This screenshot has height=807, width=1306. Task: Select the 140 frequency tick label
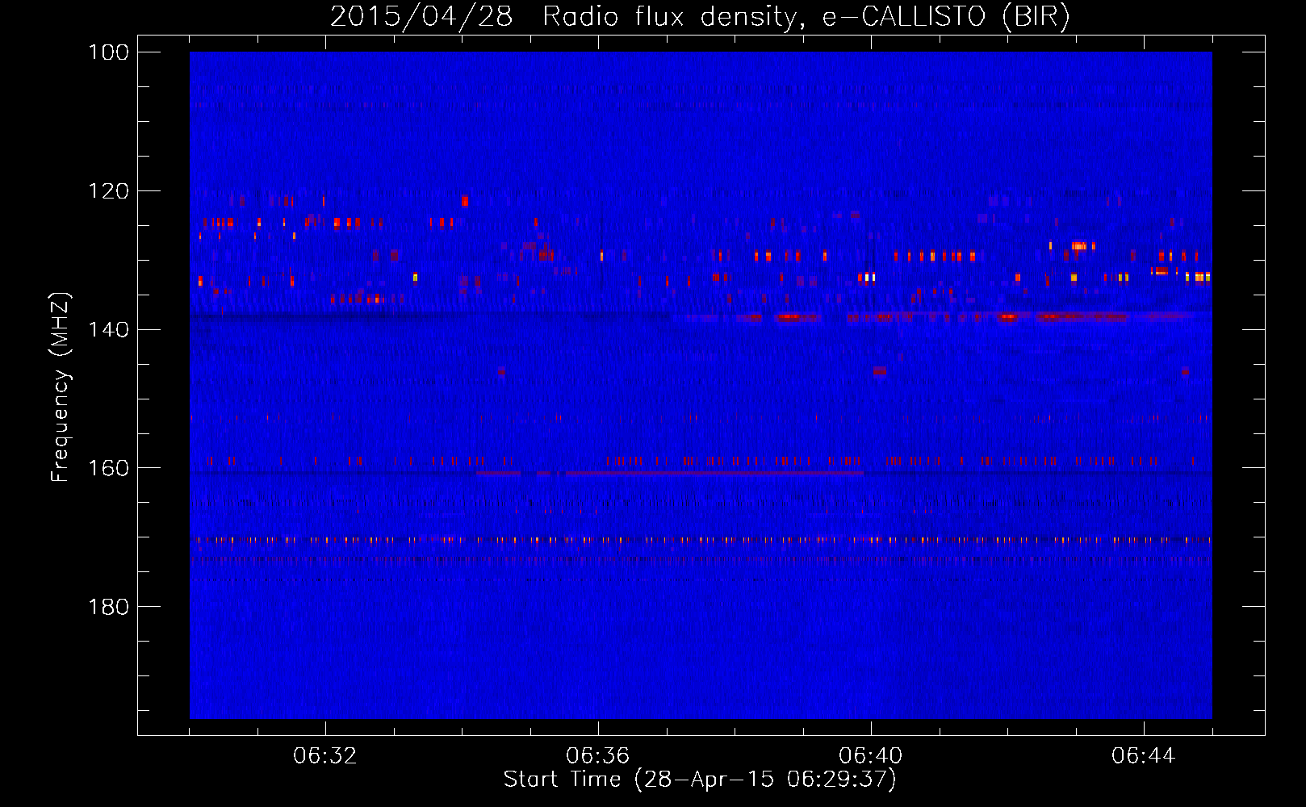[x=108, y=329]
